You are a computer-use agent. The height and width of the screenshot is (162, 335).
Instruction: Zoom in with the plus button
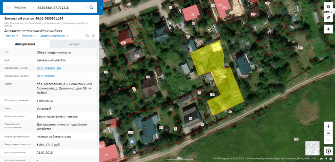tap(328, 126)
